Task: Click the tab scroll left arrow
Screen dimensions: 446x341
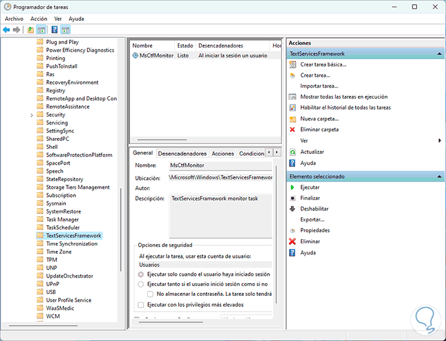Action: (269, 153)
